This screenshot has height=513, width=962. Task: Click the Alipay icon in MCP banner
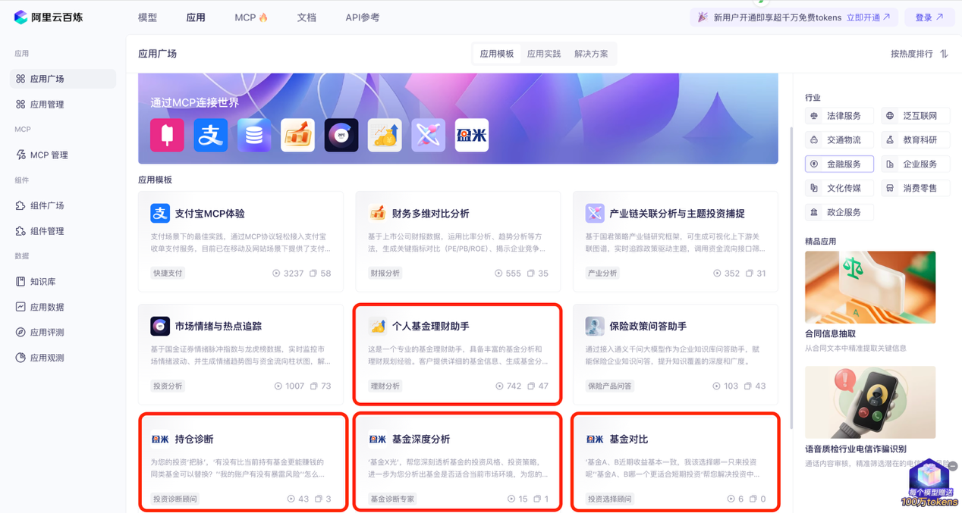tap(210, 136)
